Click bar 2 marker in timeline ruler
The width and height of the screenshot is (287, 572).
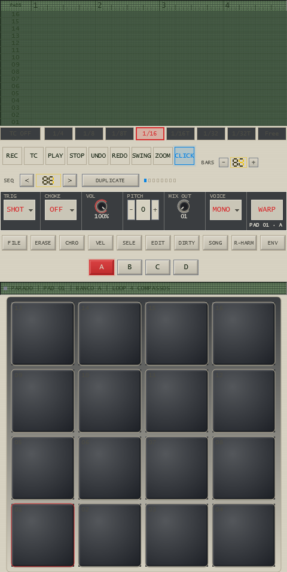click(99, 5)
